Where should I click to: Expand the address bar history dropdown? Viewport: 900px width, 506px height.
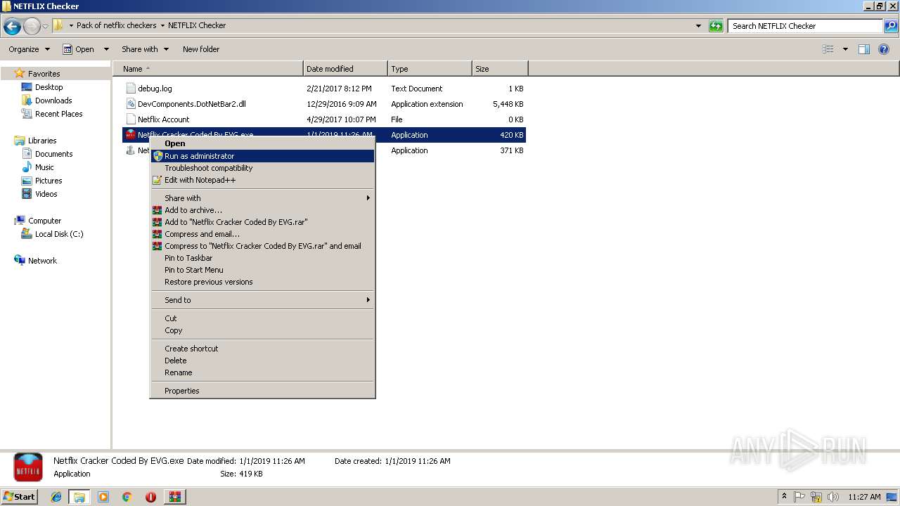pos(698,26)
